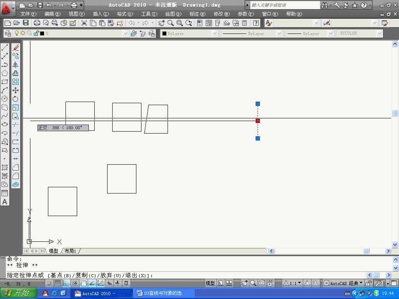Click the 开始 Start button
The width and height of the screenshot is (399, 299).
pyautogui.click(x=18, y=293)
